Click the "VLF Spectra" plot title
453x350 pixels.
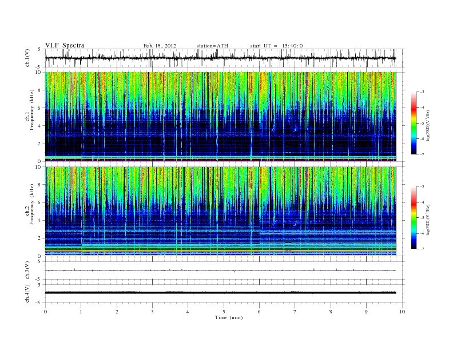[65, 45]
